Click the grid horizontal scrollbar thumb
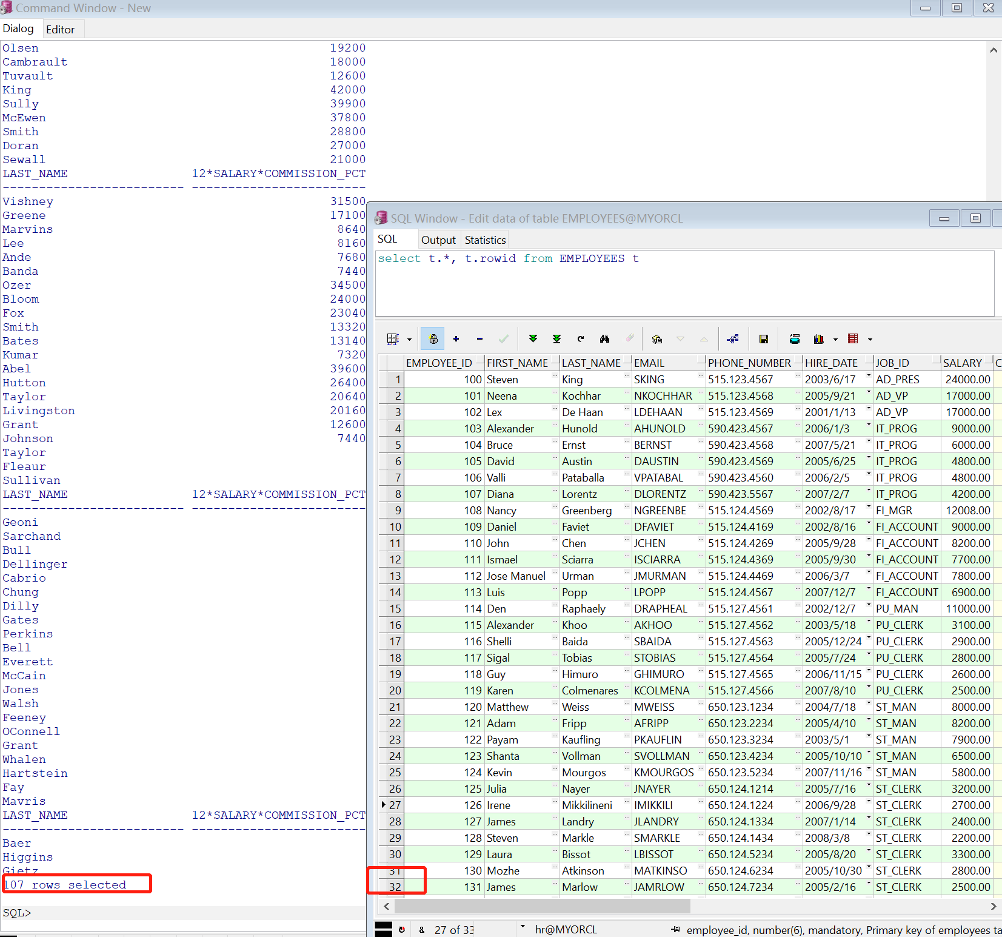Viewport: 1002px width, 937px height. click(x=543, y=906)
